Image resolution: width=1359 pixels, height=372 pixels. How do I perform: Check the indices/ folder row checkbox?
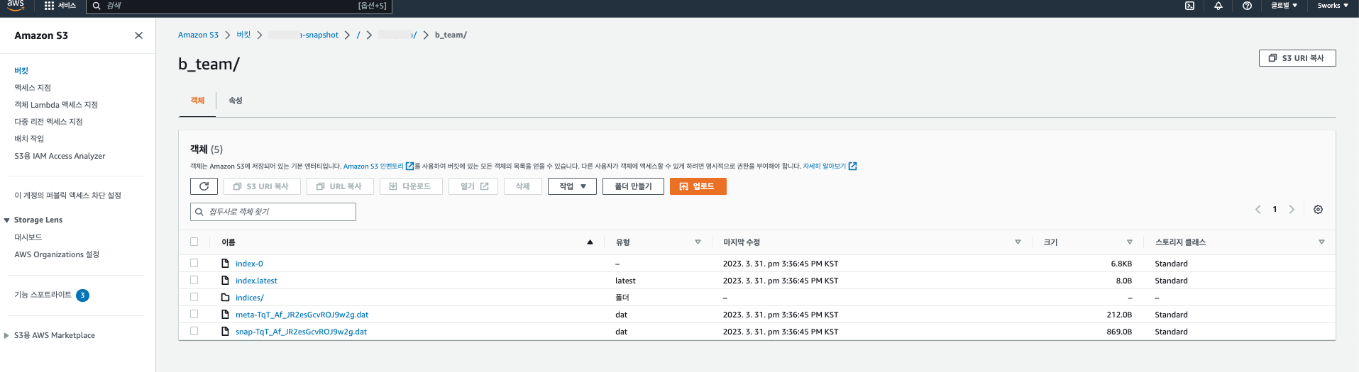[x=194, y=297]
